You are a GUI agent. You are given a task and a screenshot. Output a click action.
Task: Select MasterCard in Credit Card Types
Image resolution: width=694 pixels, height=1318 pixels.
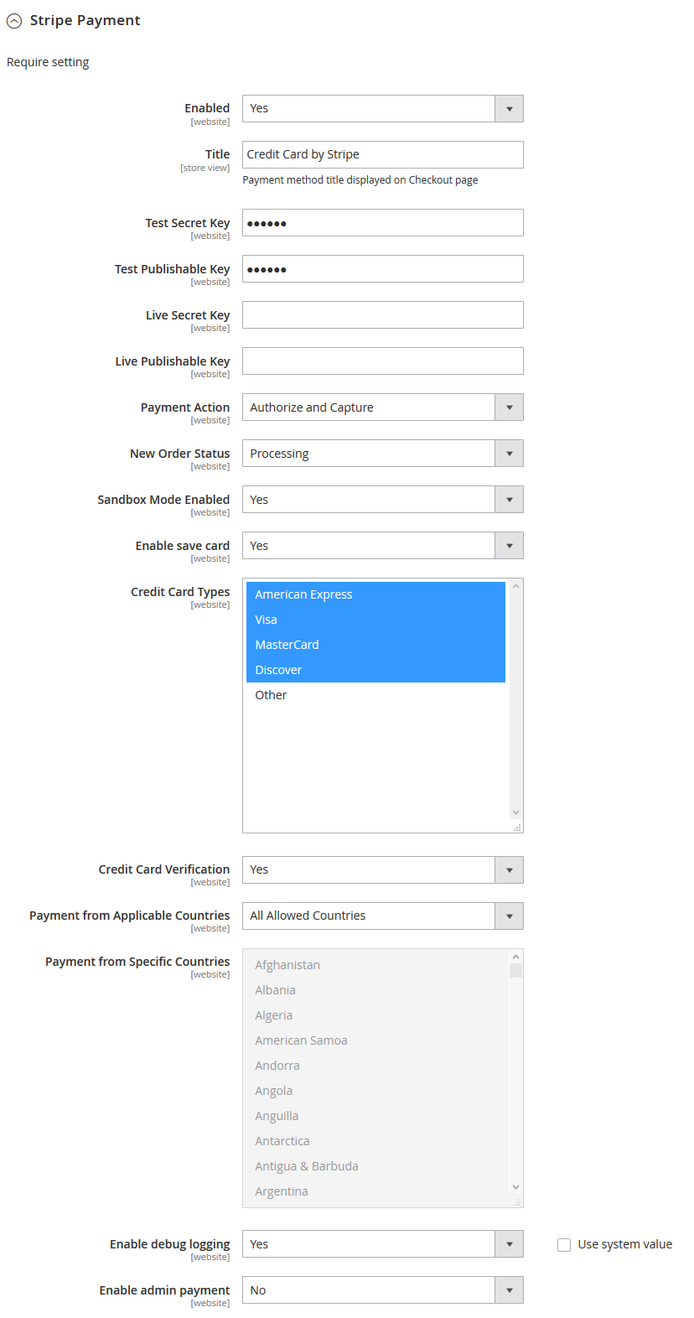click(376, 645)
